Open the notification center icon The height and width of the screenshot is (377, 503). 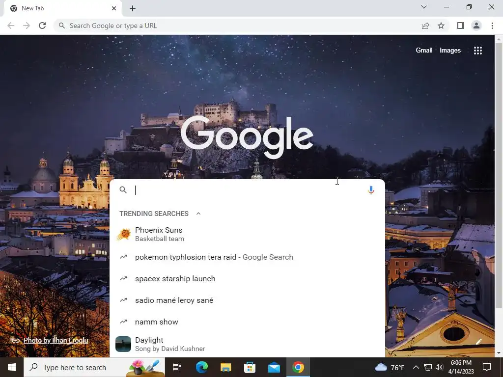(487, 367)
